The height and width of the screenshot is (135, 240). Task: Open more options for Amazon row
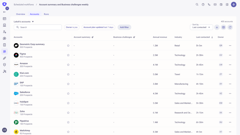[230, 65]
